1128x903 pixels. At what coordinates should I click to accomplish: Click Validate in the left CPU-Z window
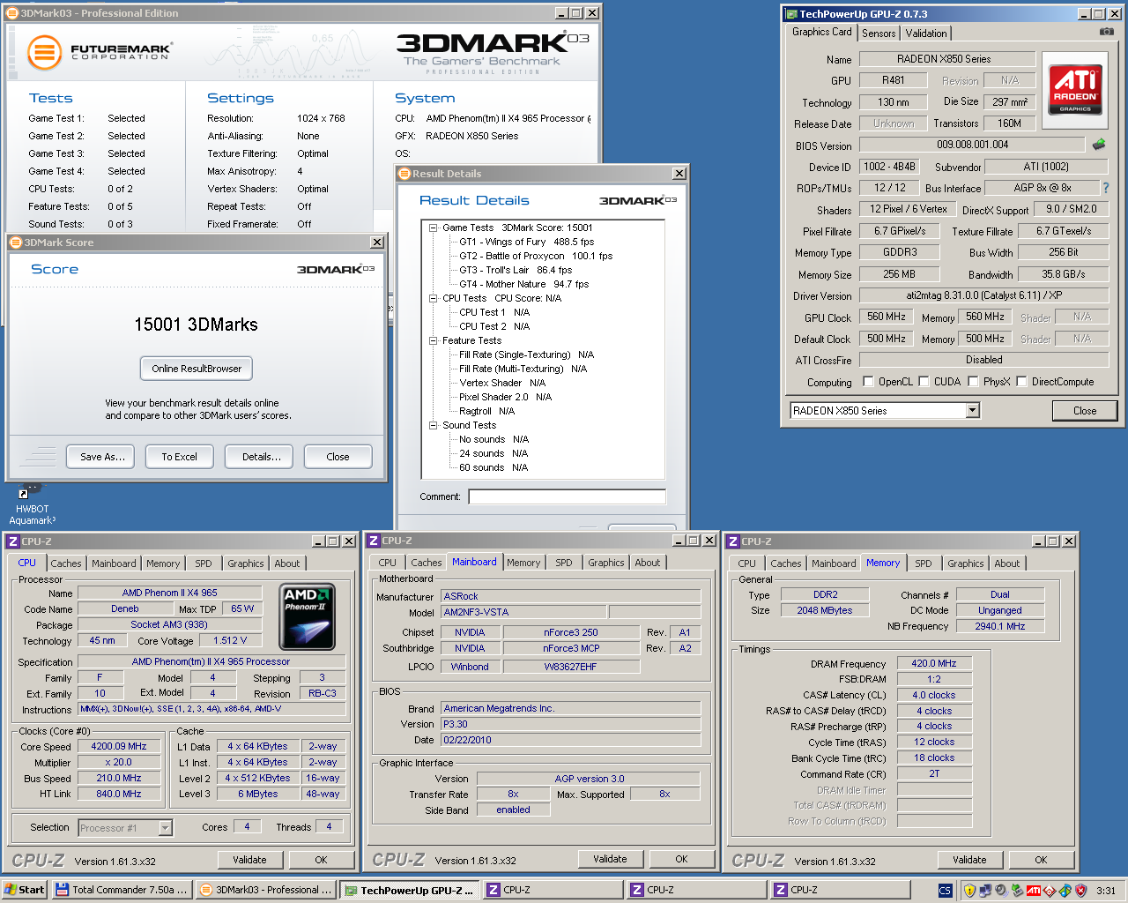pos(249,860)
